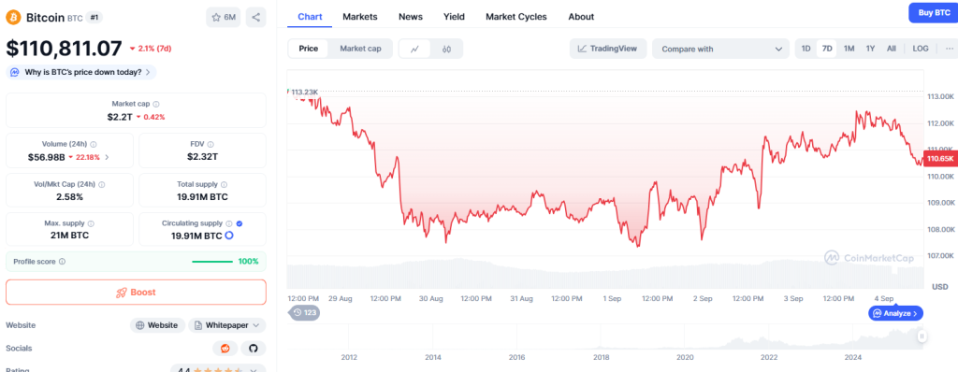The width and height of the screenshot is (958, 372).
Task: Open the more options ellipsis on chart toolbar
Action: (x=949, y=49)
